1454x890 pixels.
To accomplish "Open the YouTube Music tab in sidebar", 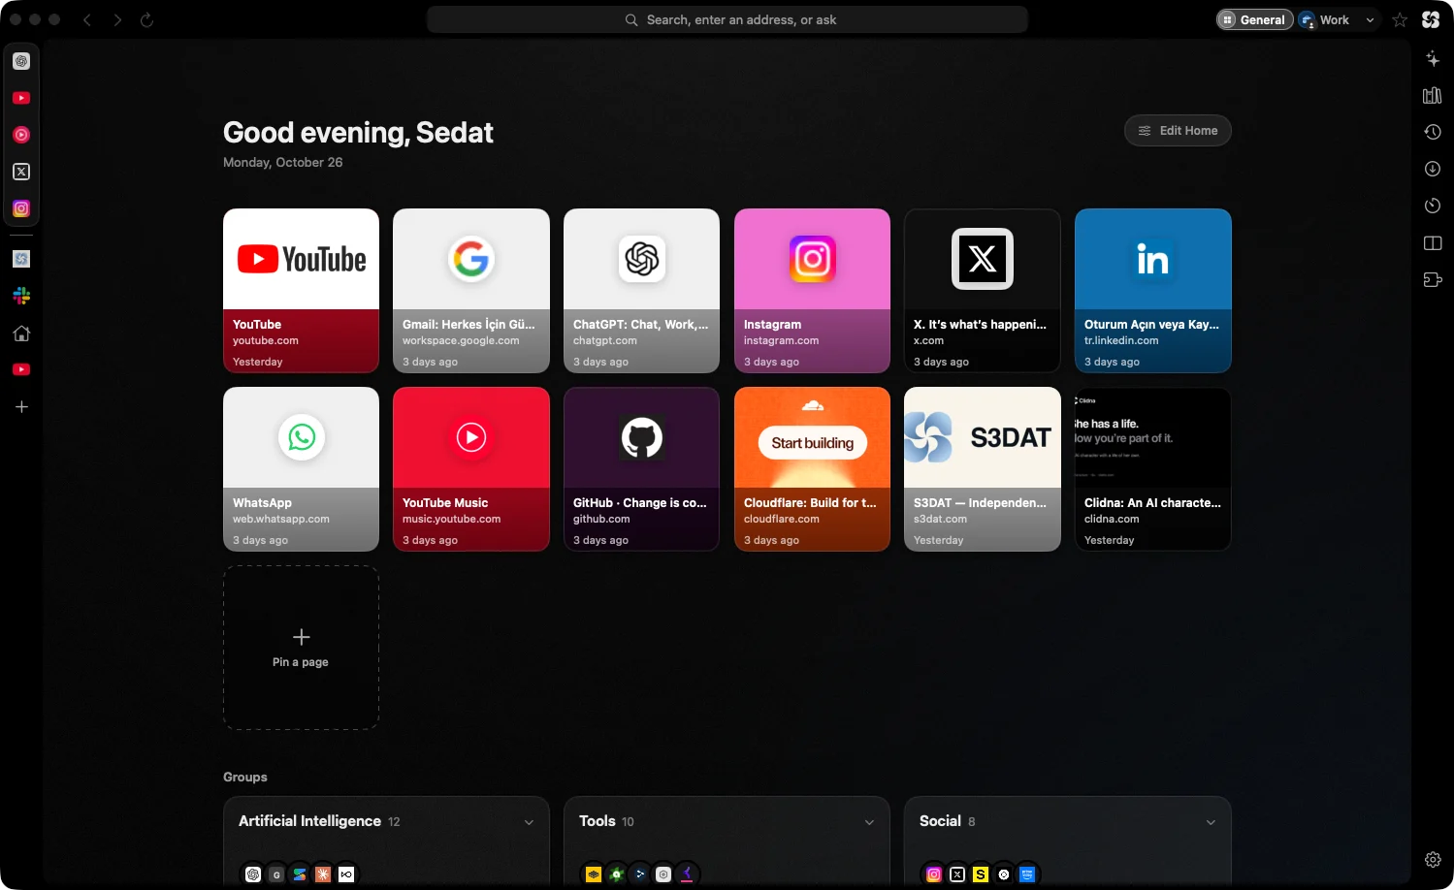I will pyautogui.click(x=21, y=135).
